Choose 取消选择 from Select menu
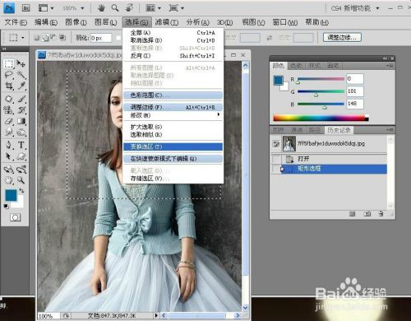The height and width of the screenshot is (321, 411). coord(173,40)
